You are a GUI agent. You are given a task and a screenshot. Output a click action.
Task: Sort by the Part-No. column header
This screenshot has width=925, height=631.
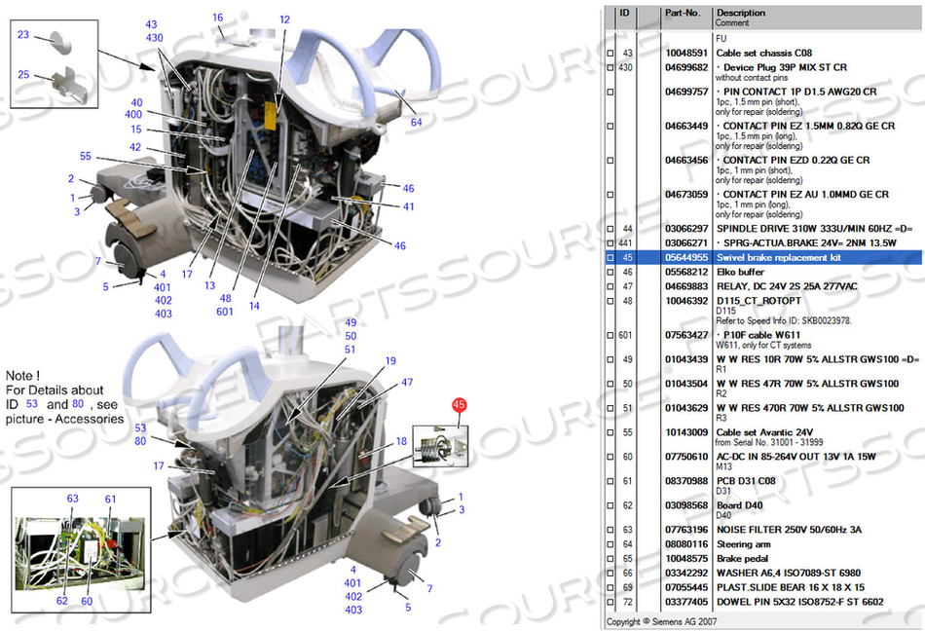[x=682, y=14]
